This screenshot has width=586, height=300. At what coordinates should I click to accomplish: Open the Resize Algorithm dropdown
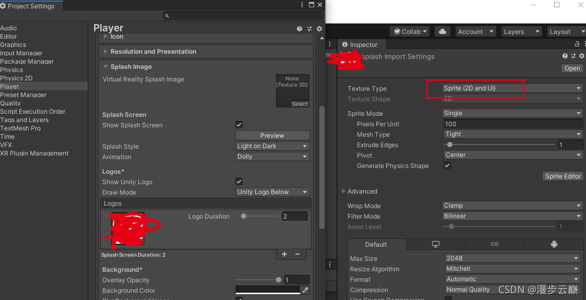coord(512,269)
